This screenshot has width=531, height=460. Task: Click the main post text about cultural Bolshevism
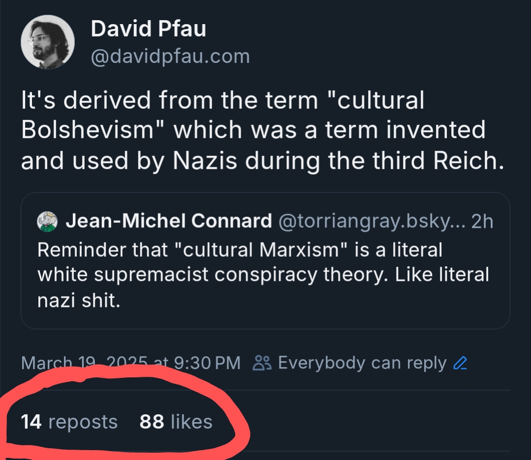coord(263,130)
